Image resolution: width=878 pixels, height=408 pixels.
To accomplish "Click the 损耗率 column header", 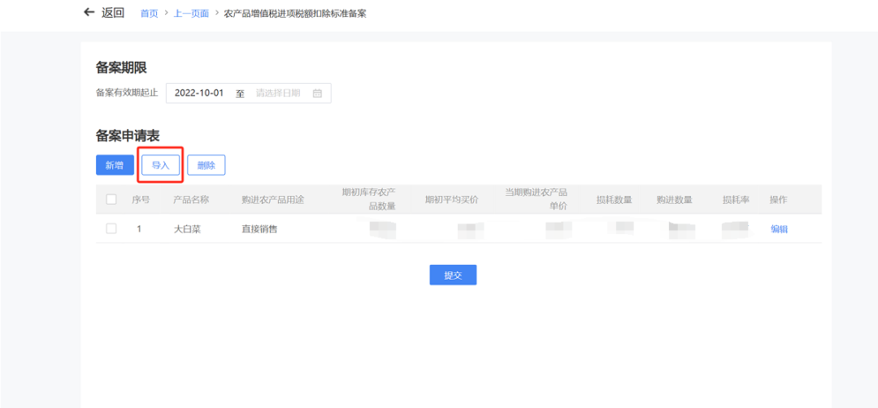I will pos(736,200).
